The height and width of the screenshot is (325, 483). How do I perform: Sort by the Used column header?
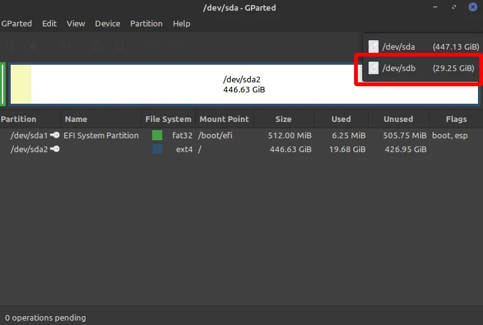341,119
